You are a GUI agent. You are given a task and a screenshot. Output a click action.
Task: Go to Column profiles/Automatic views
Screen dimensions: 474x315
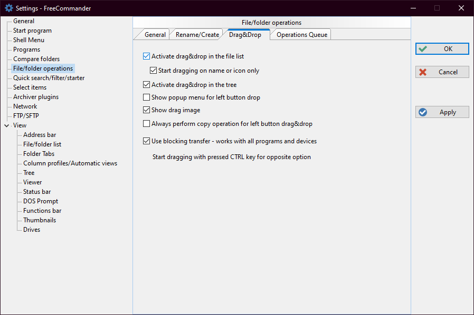(70, 163)
